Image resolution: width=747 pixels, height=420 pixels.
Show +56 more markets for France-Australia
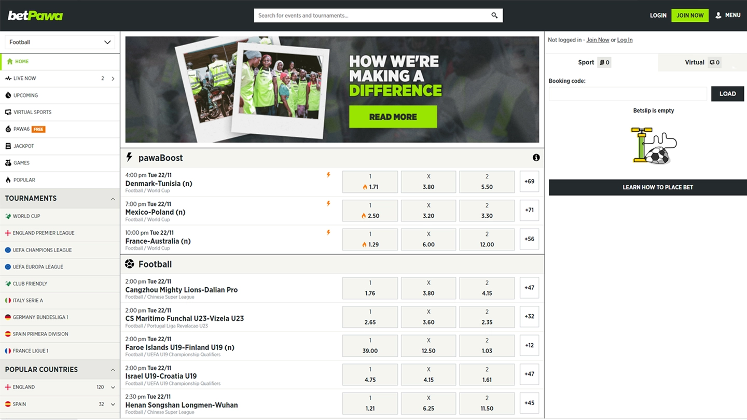pos(529,239)
